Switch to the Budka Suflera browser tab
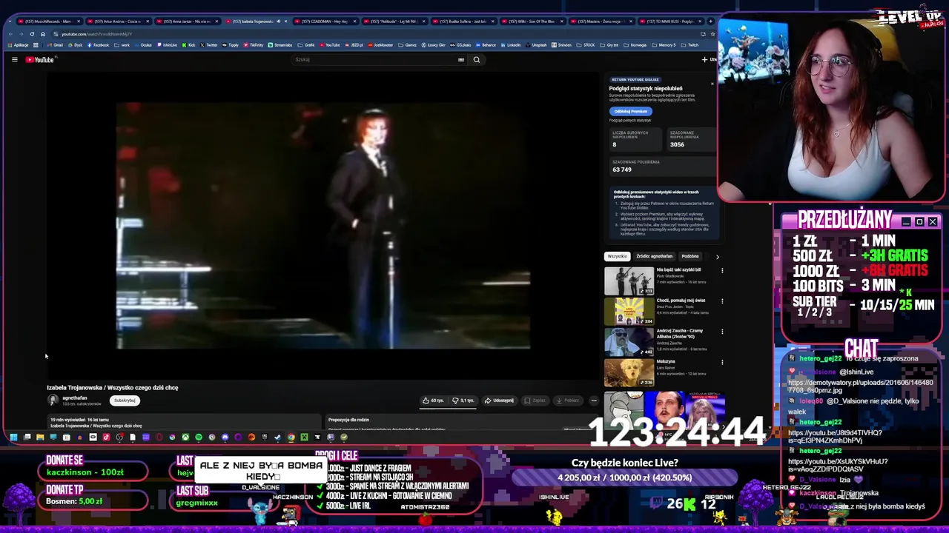This screenshot has height=533, width=949. (464, 21)
